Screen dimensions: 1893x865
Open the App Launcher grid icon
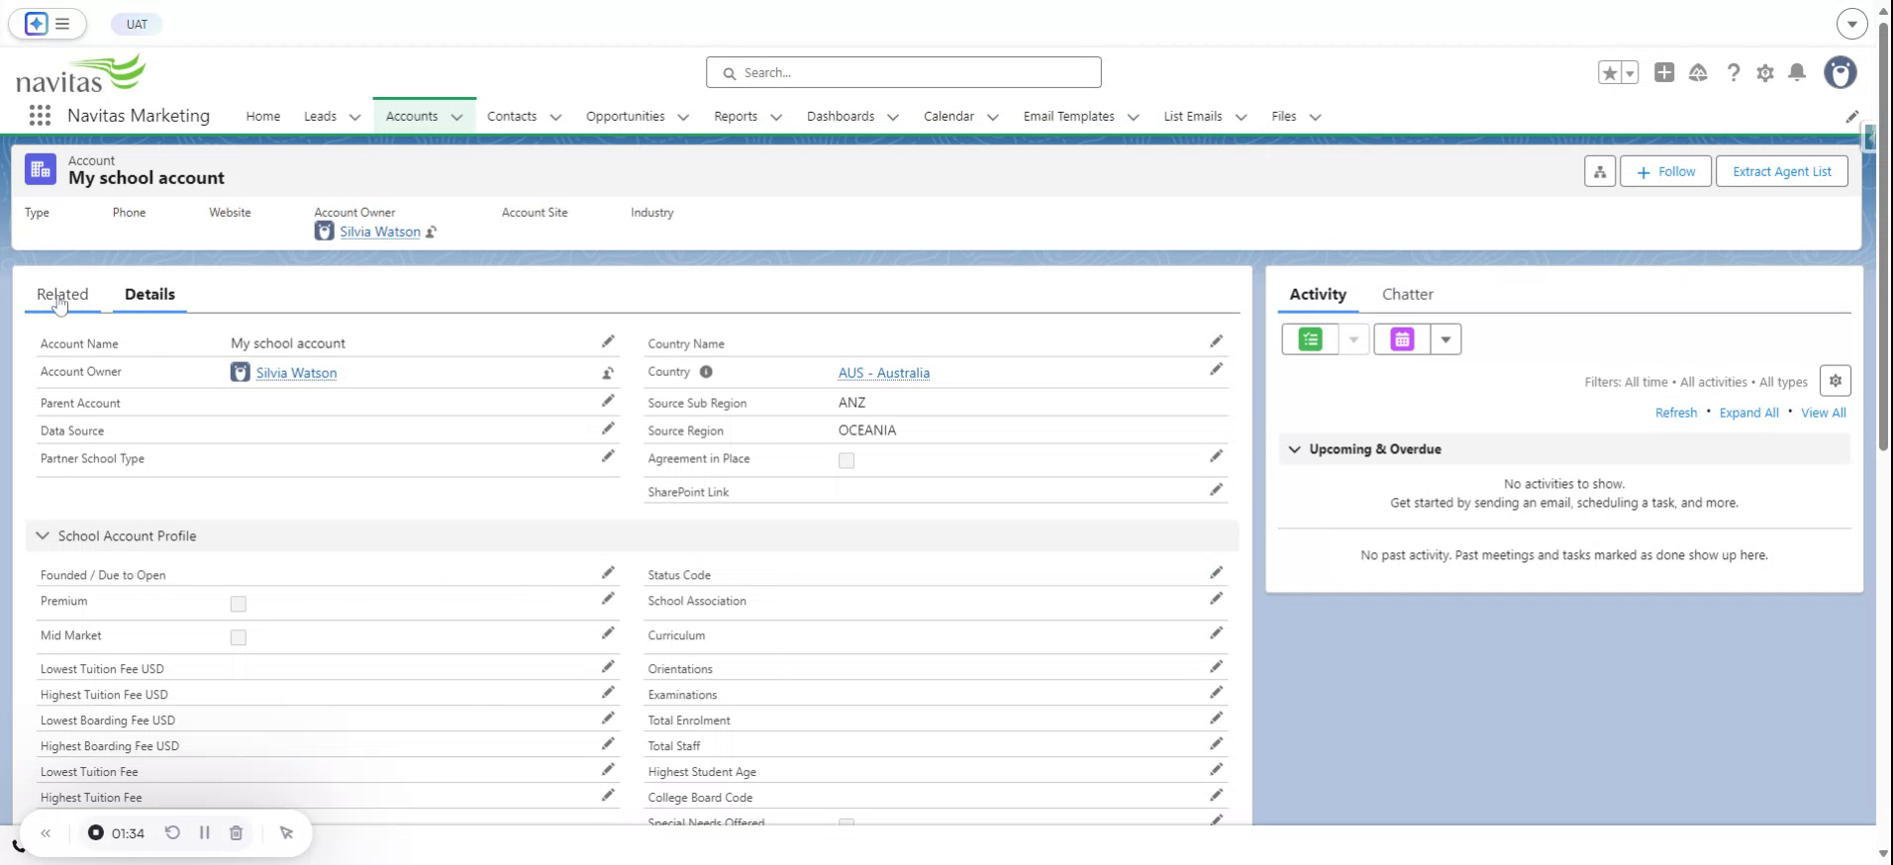tap(40, 116)
